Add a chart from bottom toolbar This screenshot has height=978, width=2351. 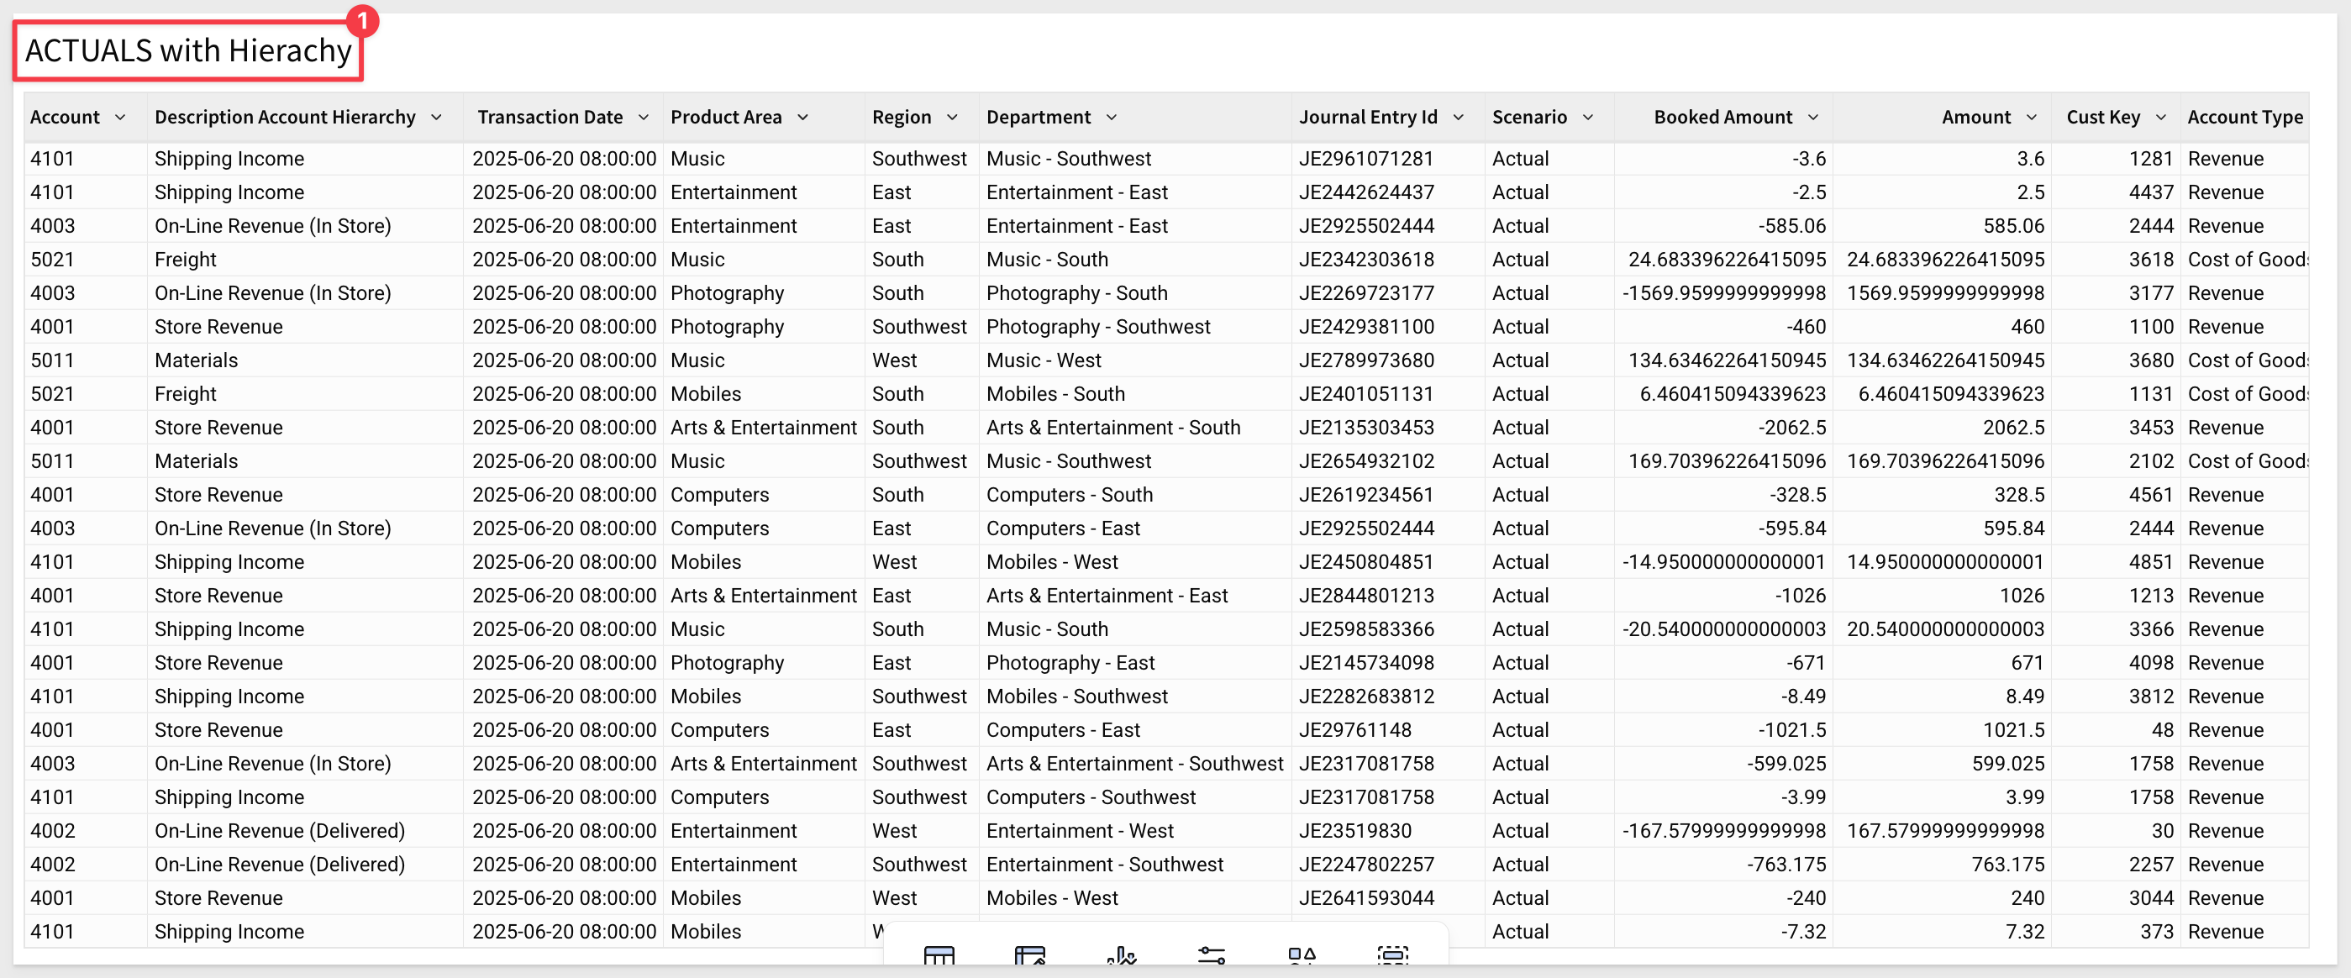(x=1121, y=954)
